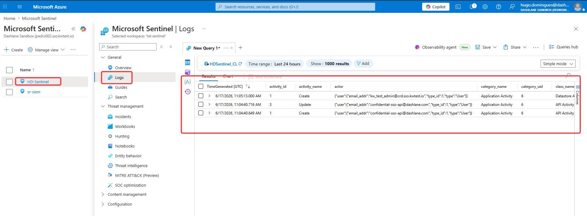The height and width of the screenshot is (216, 587).
Task: Click the up-down expand icon near menu search
Action: 161,47
